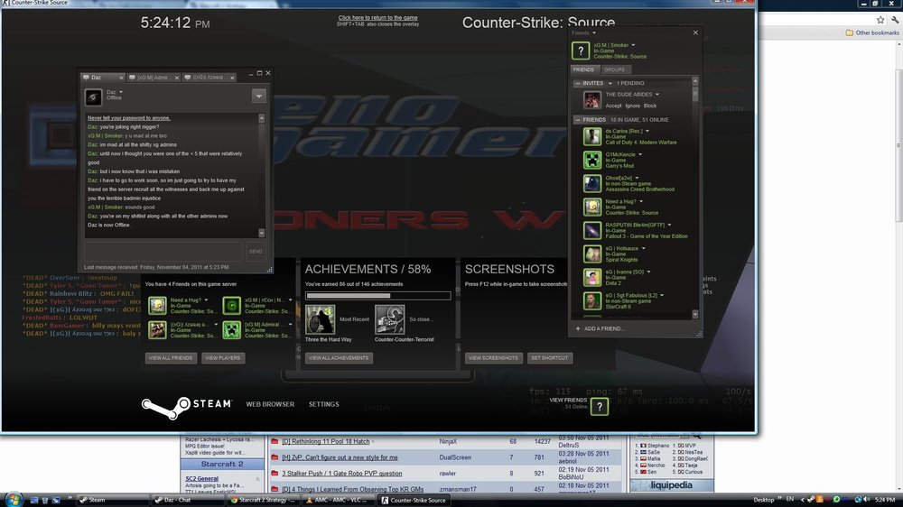Block THE DUDE ABIDES
This screenshot has height=507, width=903.
click(x=650, y=106)
